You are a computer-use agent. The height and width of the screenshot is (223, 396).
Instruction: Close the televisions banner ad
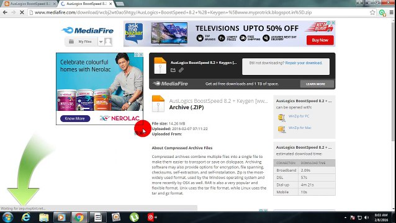coord(333,23)
